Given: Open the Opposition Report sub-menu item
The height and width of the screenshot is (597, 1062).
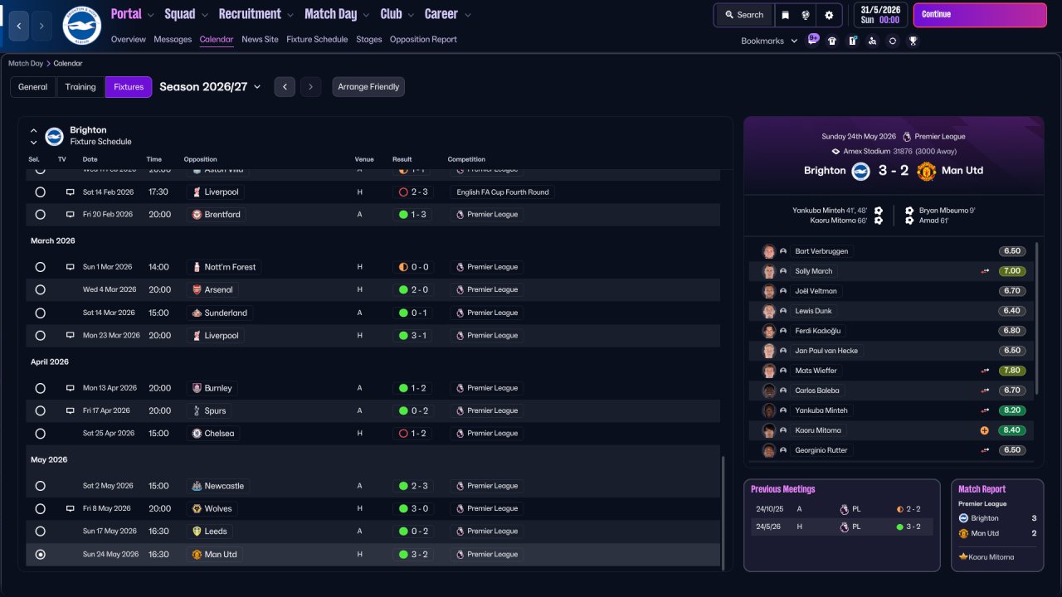Looking at the screenshot, I should click(423, 40).
